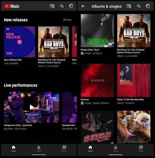This screenshot has width=155, height=158.
Task: Open Music To Be Murdered By cover
Action: point(134,80)
